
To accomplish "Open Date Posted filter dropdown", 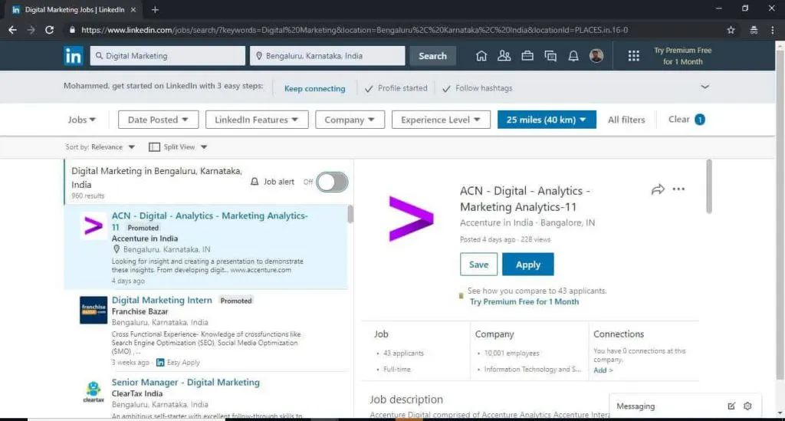I will click(x=158, y=120).
